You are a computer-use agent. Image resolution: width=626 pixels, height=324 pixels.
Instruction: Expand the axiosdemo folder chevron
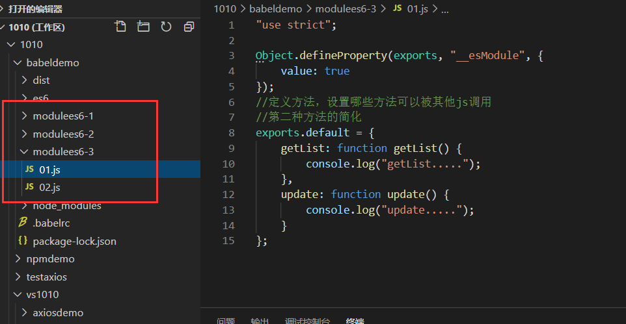click(24, 312)
